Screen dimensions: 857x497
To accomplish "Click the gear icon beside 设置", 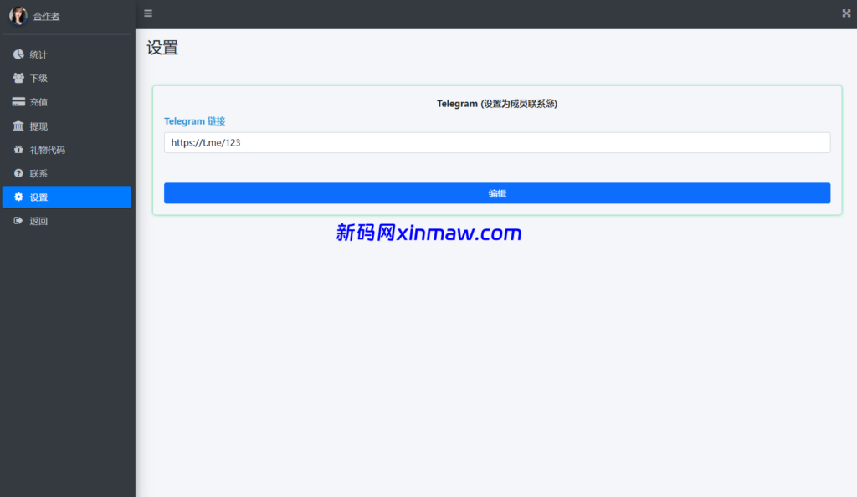I will pyautogui.click(x=18, y=197).
